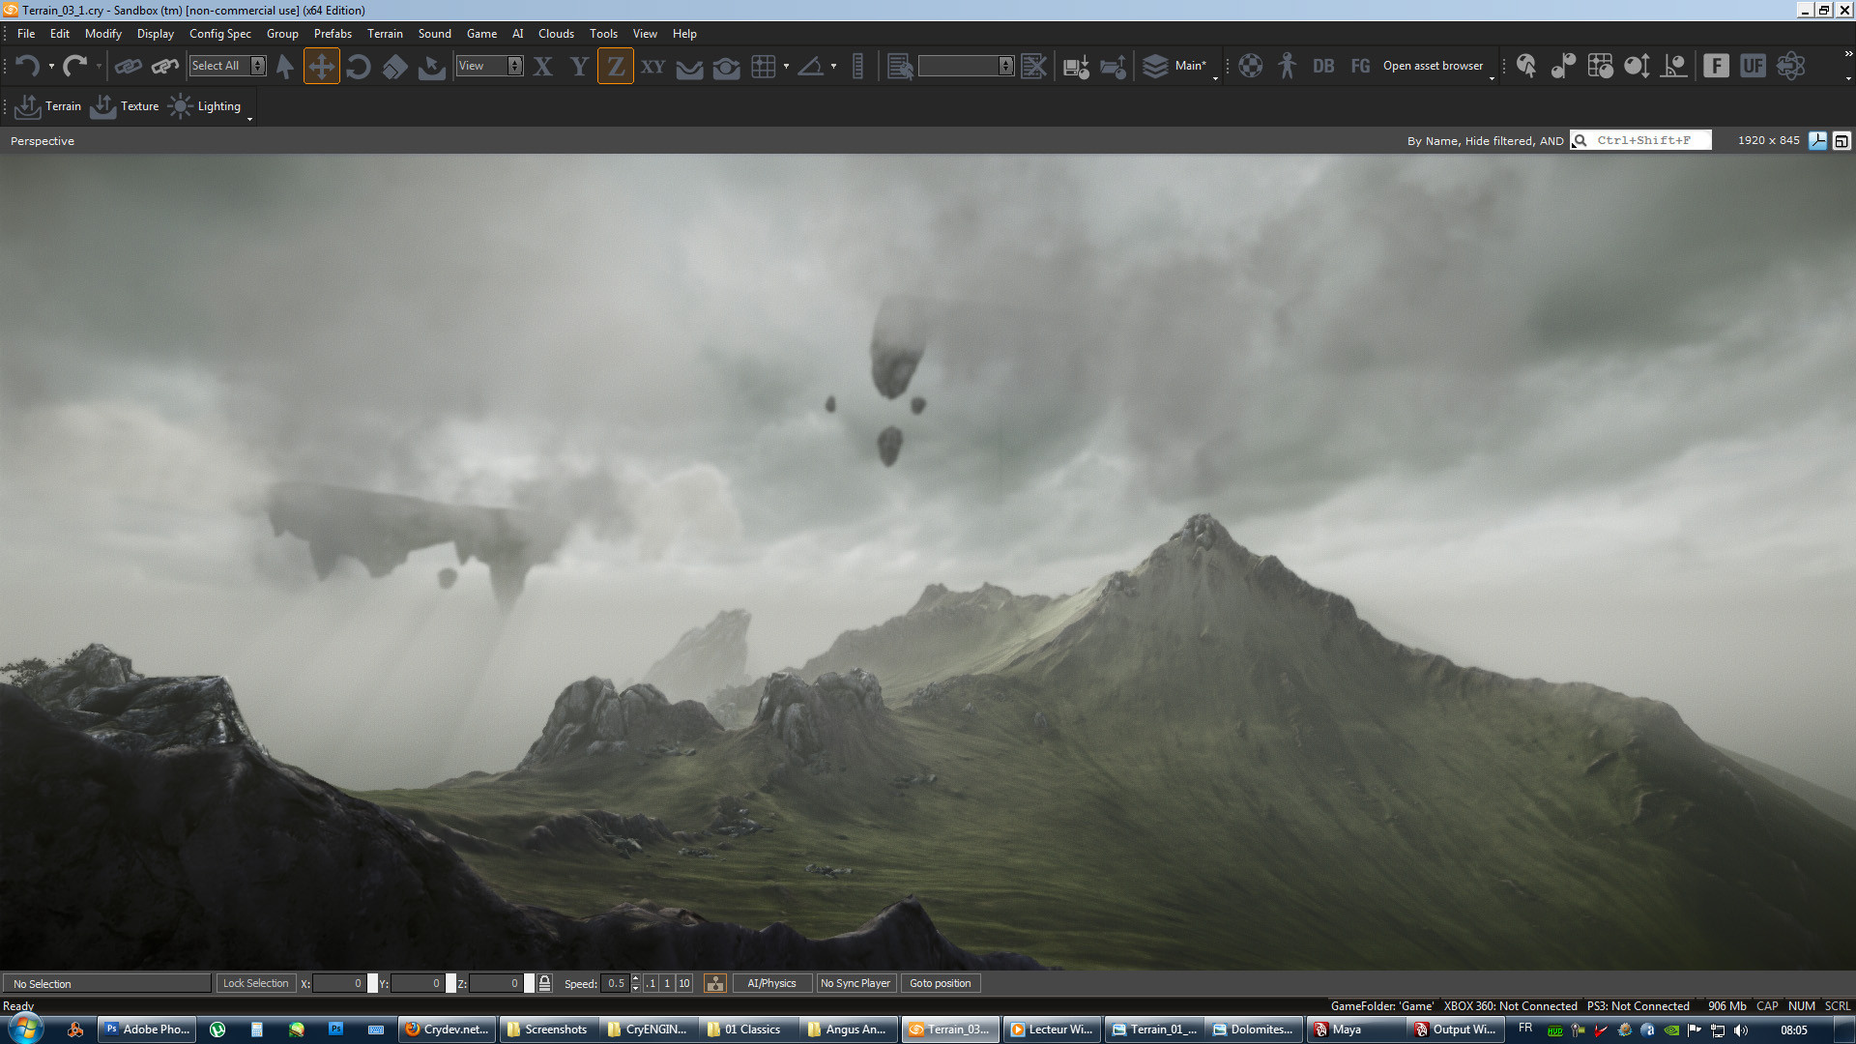Click the Link objects chain icon

(x=128, y=66)
